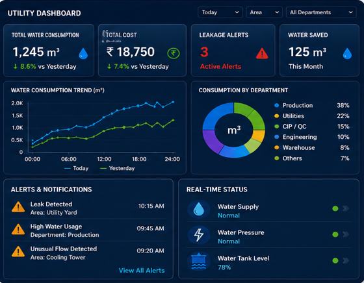Image resolution: width=364 pixels, height=283 pixels.
Task: Click the Department: Production alert detail
Action: [x=64, y=235]
